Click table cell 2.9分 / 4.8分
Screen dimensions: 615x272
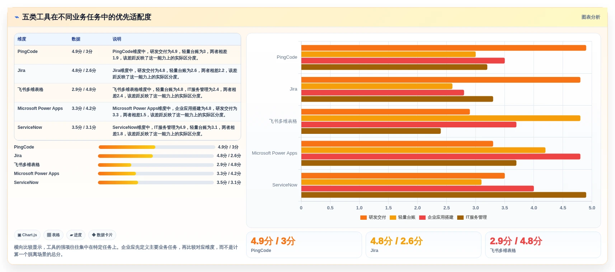pyautogui.click(x=84, y=89)
